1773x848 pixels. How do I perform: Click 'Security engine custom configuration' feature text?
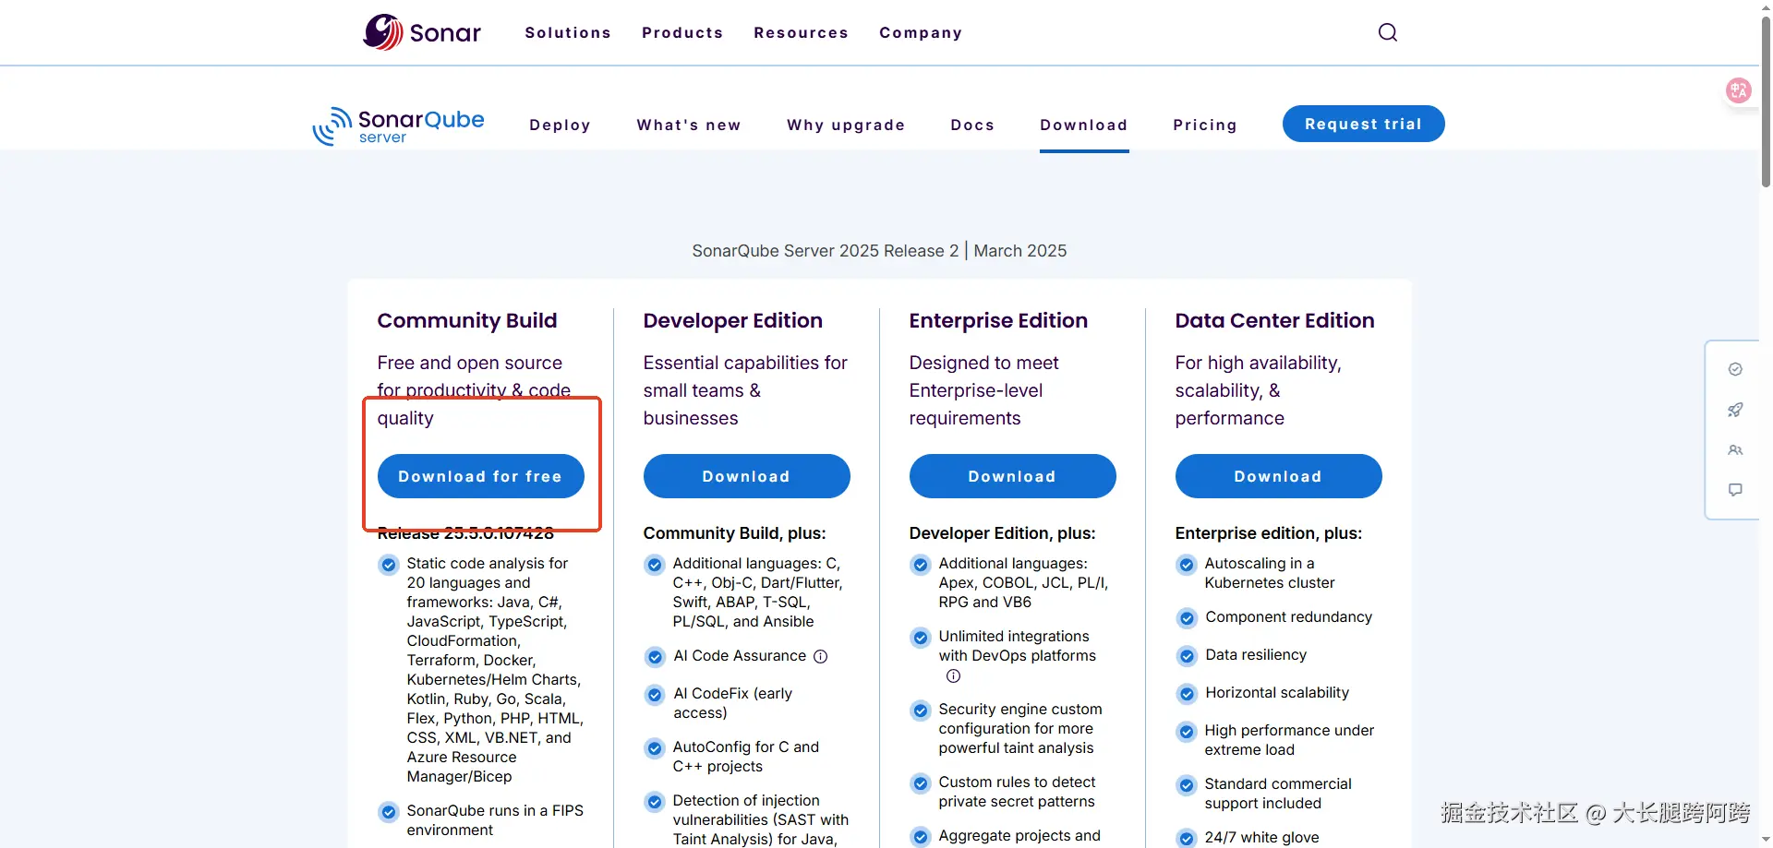[x=1020, y=729]
